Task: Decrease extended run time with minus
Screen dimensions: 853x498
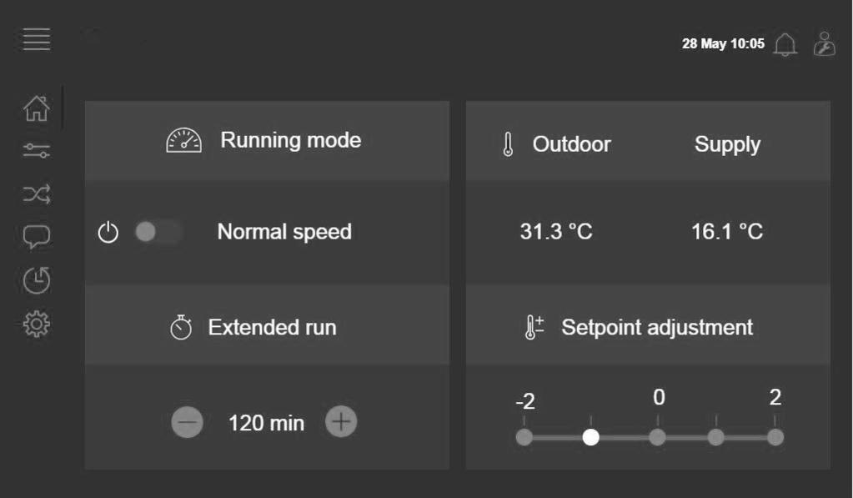Action: pos(187,422)
